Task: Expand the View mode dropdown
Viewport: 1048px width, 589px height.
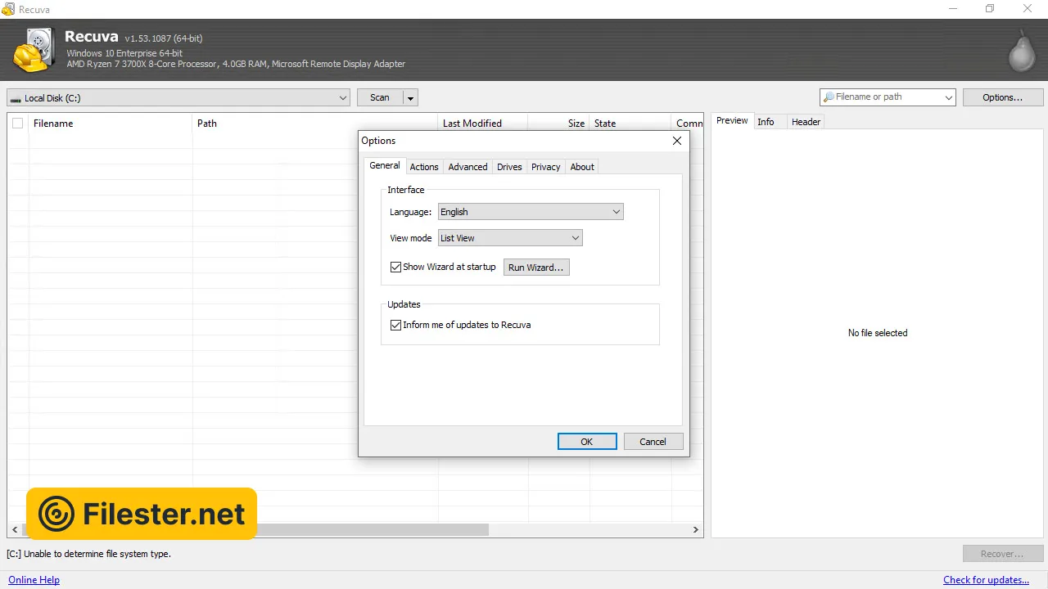Action: (510, 238)
